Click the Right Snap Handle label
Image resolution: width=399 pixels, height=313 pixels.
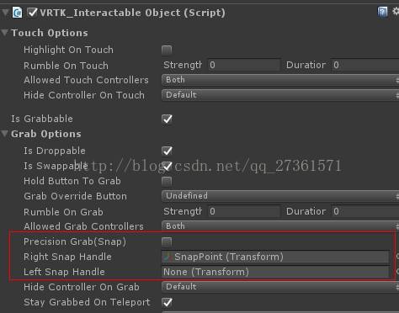pyautogui.click(x=67, y=257)
